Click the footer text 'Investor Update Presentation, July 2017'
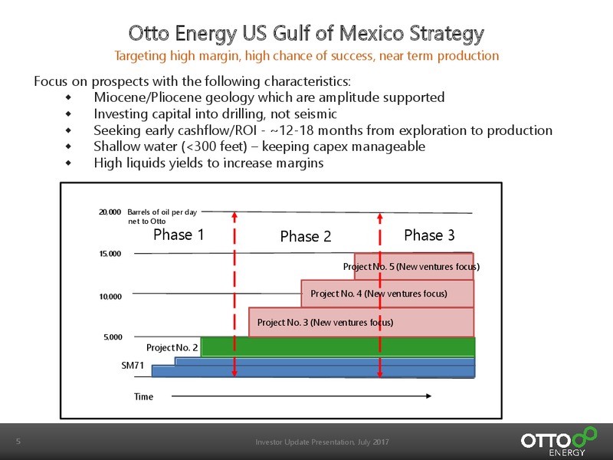This screenshot has width=613, height=460. point(322,442)
